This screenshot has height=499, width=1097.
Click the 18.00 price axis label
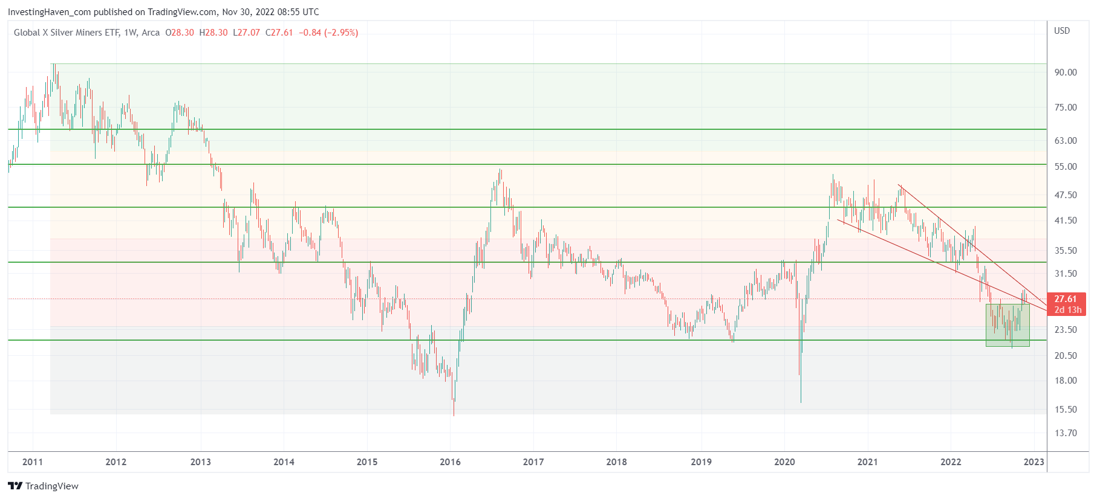click(x=1066, y=381)
